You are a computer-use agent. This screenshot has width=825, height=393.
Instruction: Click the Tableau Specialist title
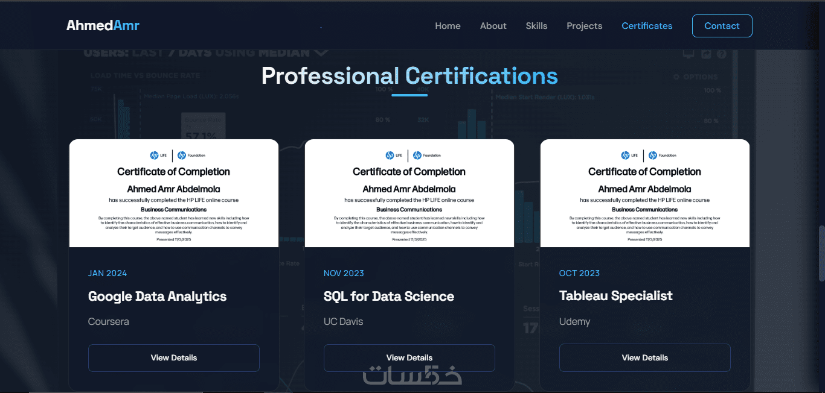tap(616, 296)
